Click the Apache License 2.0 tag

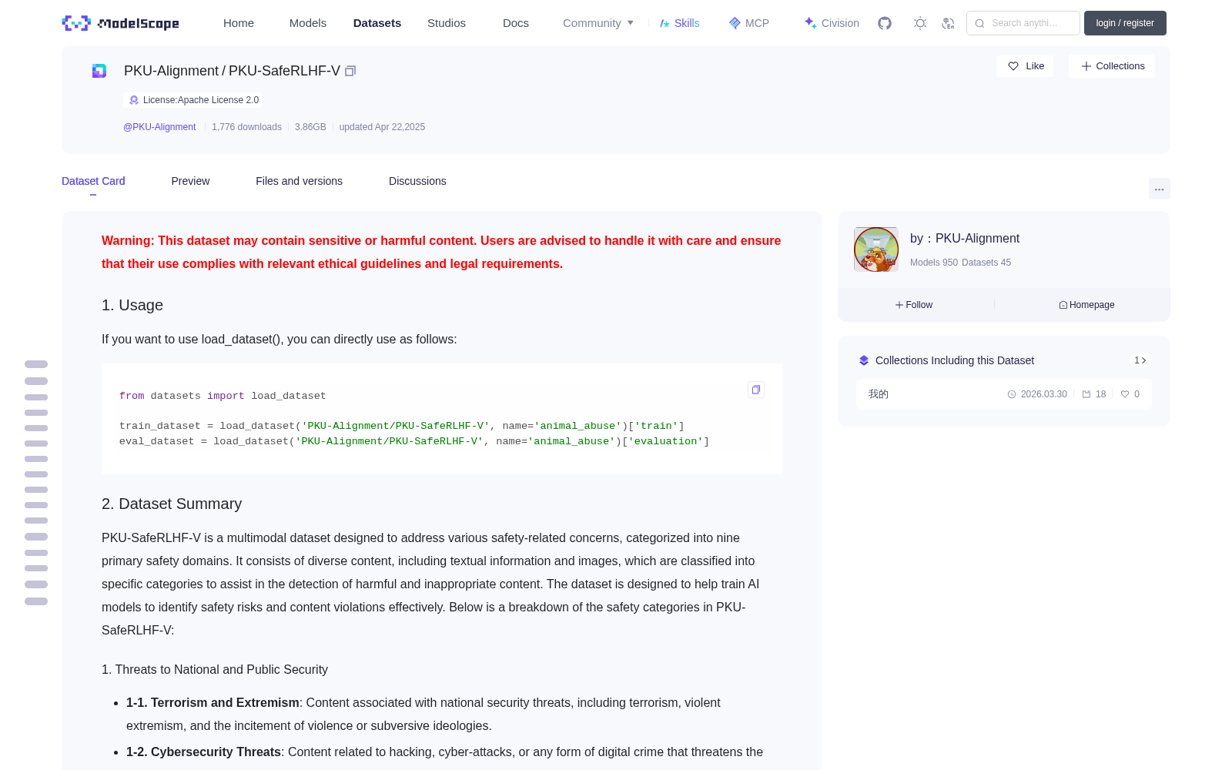pos(192,100)
